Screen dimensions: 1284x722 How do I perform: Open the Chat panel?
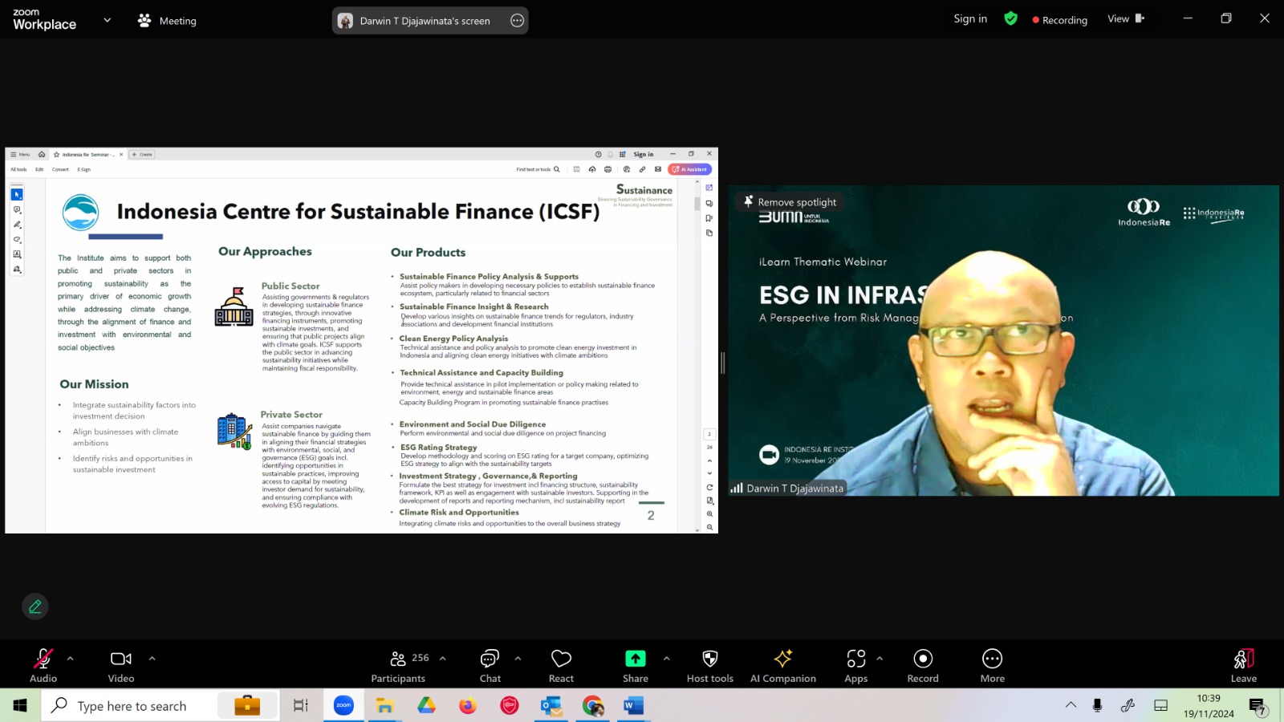coord(490,659)
